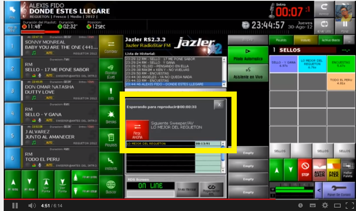Click the palette up arrow green button
356x211 pixels.
tap(276, 170)
